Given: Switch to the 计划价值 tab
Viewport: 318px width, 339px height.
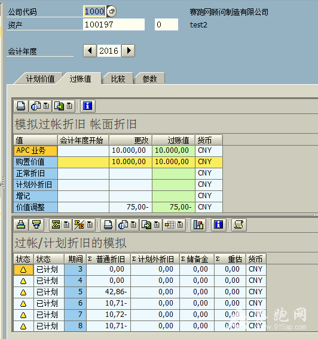Looking at the screenshot, I should coord(40,79).
